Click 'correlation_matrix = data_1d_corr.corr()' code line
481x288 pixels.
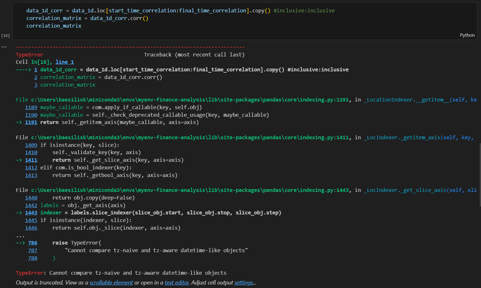tap(87, 18)
